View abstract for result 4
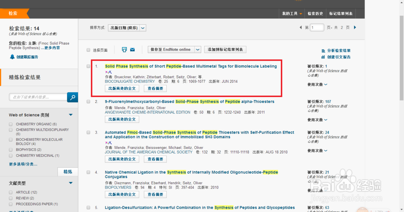Image resolution: width=404 pixels, height=212 pixels. click(155, 195)
